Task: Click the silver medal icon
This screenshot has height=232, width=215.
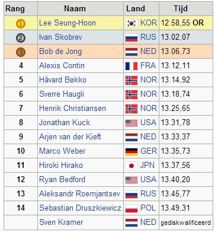Action: (x=21, y=38)
